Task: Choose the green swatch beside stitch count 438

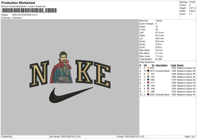Action: click(148, 86)
